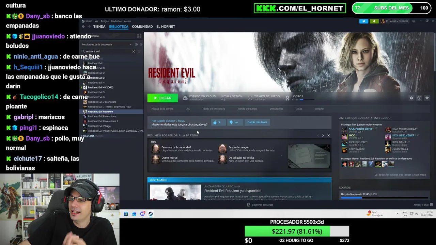Image resolution: width=436 pixels, height=245 pixels.
Task: Open the Guías link
Action: point(299,109)
